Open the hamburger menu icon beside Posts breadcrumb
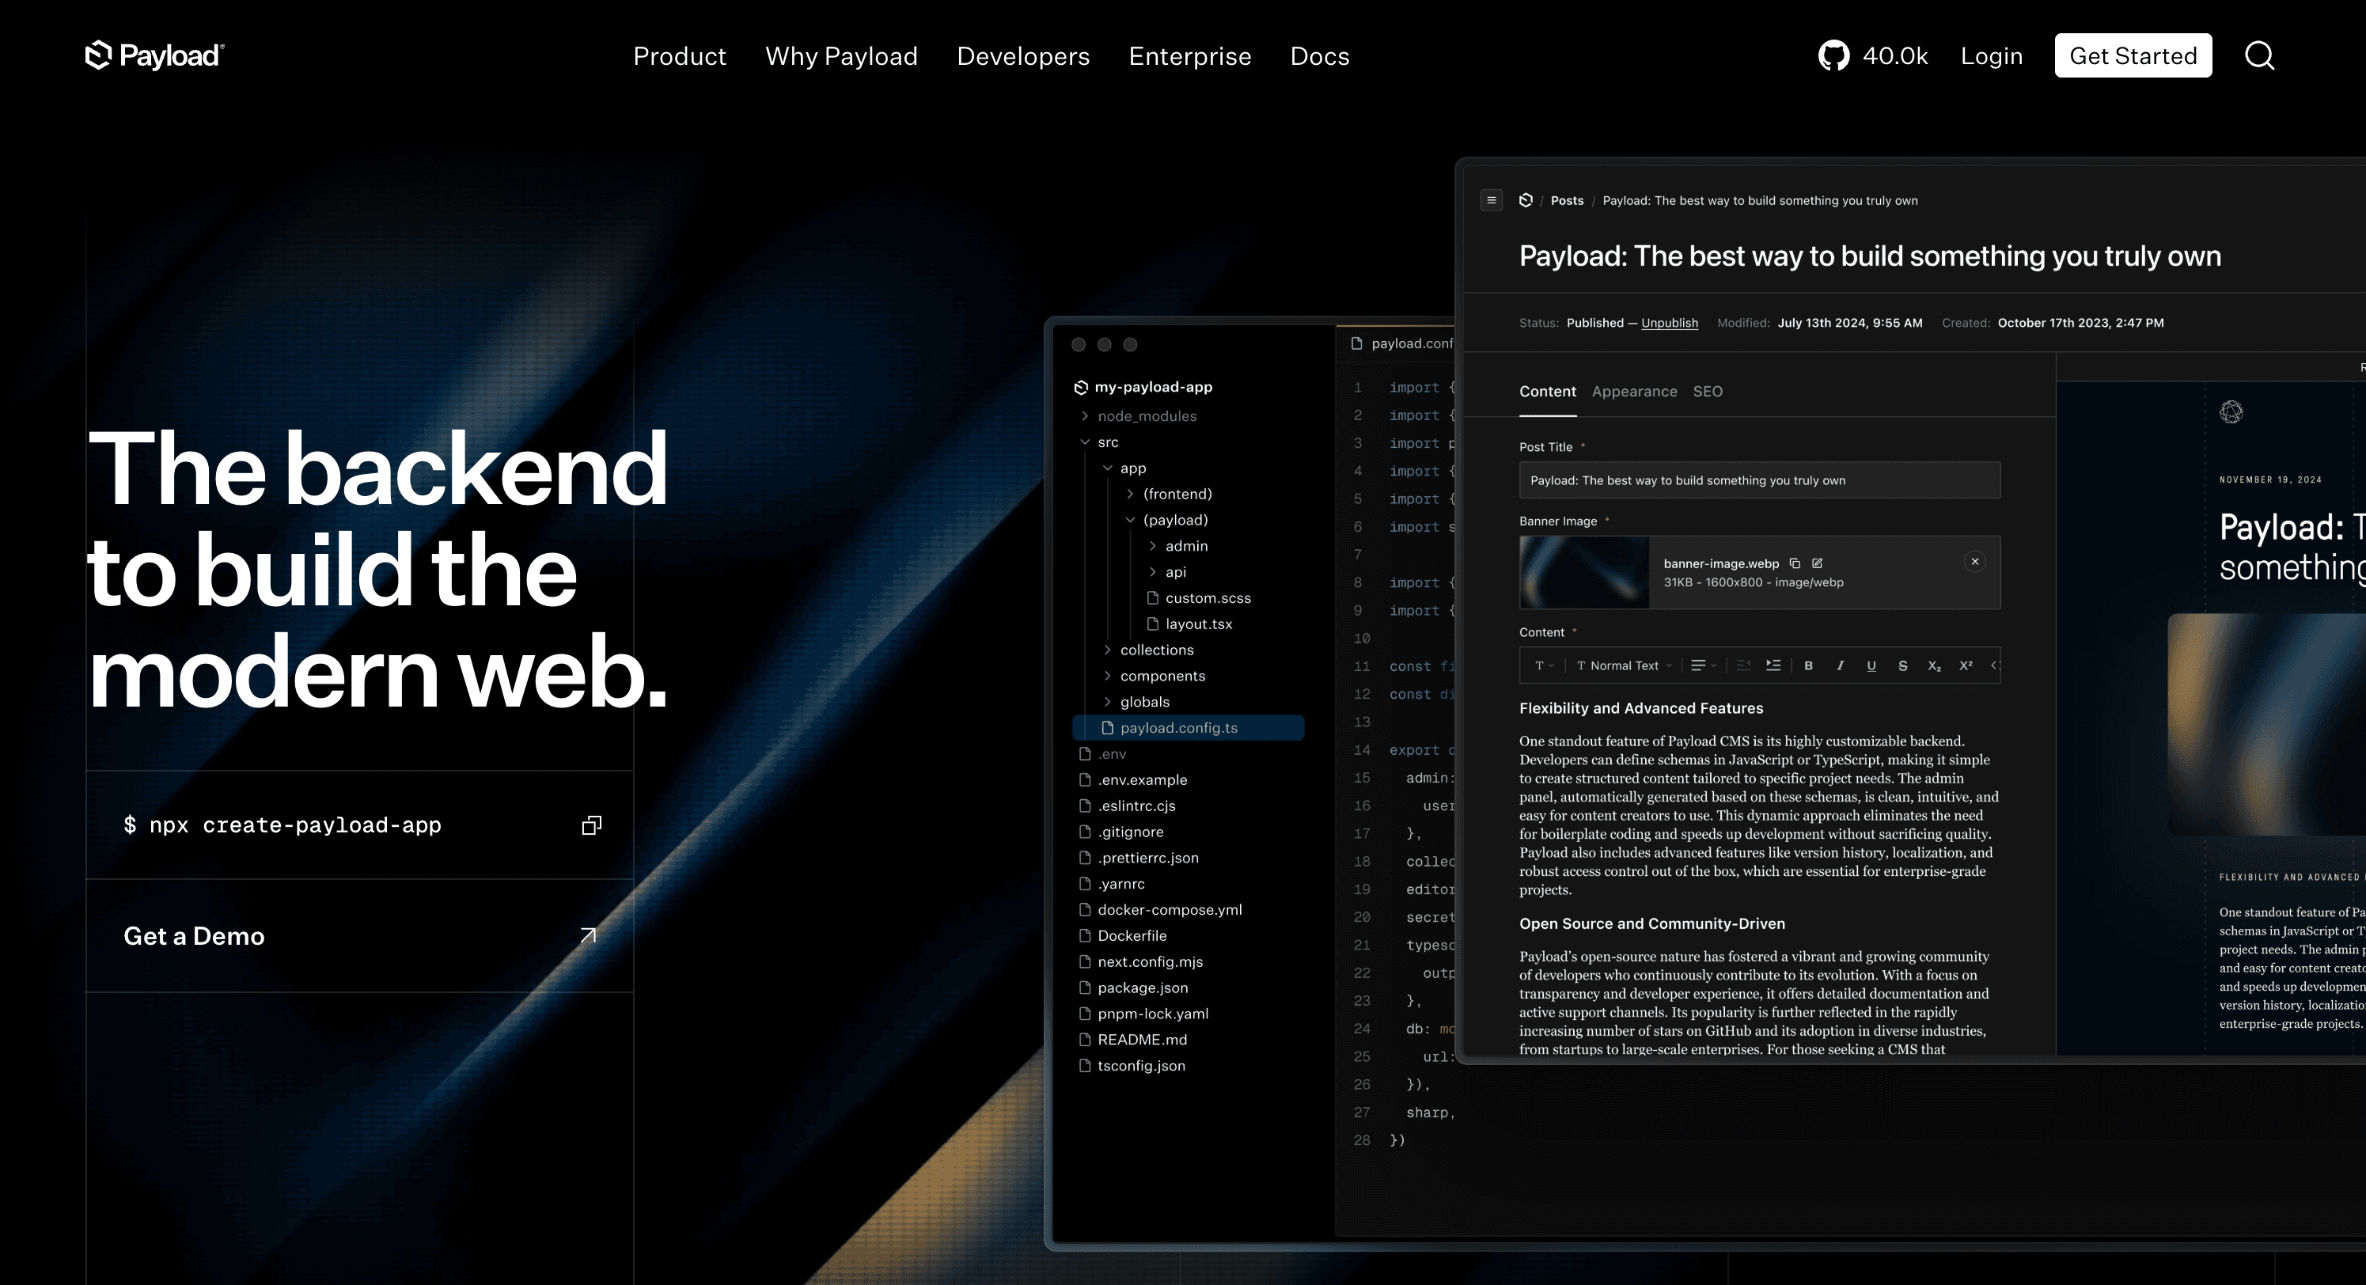 coord(1492,200)
